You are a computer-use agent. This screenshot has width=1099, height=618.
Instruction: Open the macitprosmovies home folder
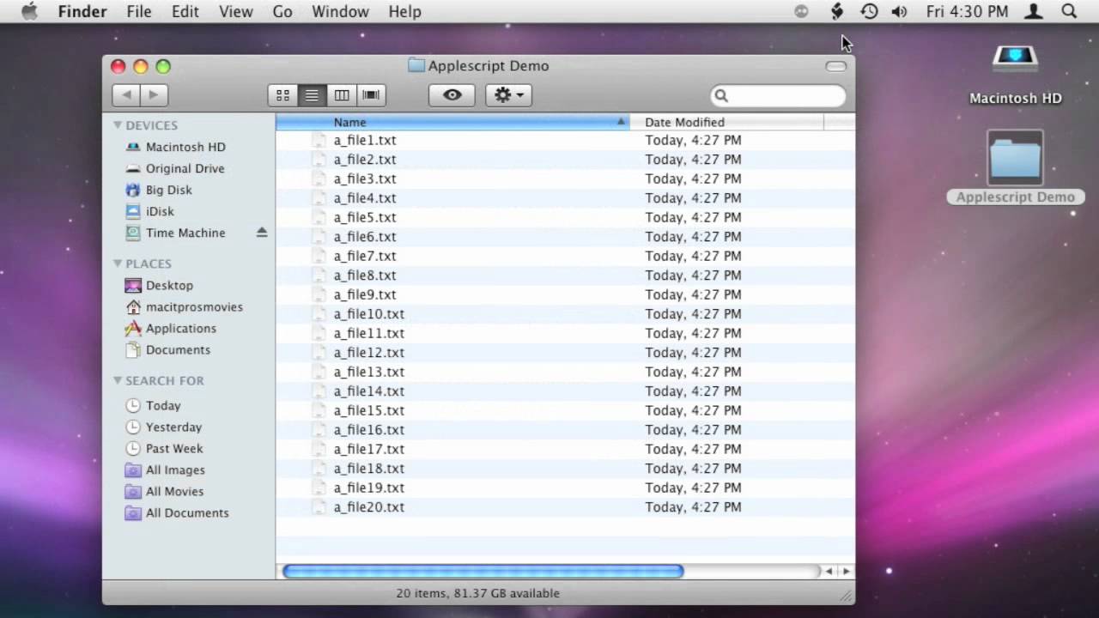[x=194, y=306]
